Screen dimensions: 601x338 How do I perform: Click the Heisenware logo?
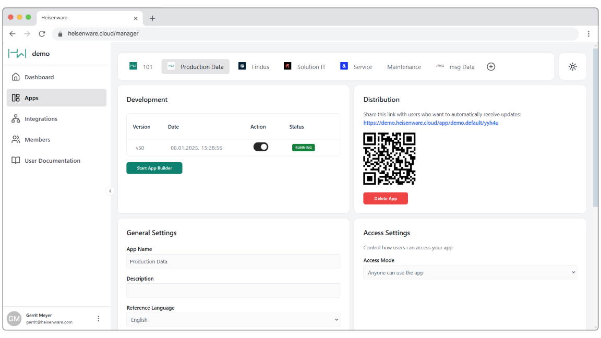point(17,54)
